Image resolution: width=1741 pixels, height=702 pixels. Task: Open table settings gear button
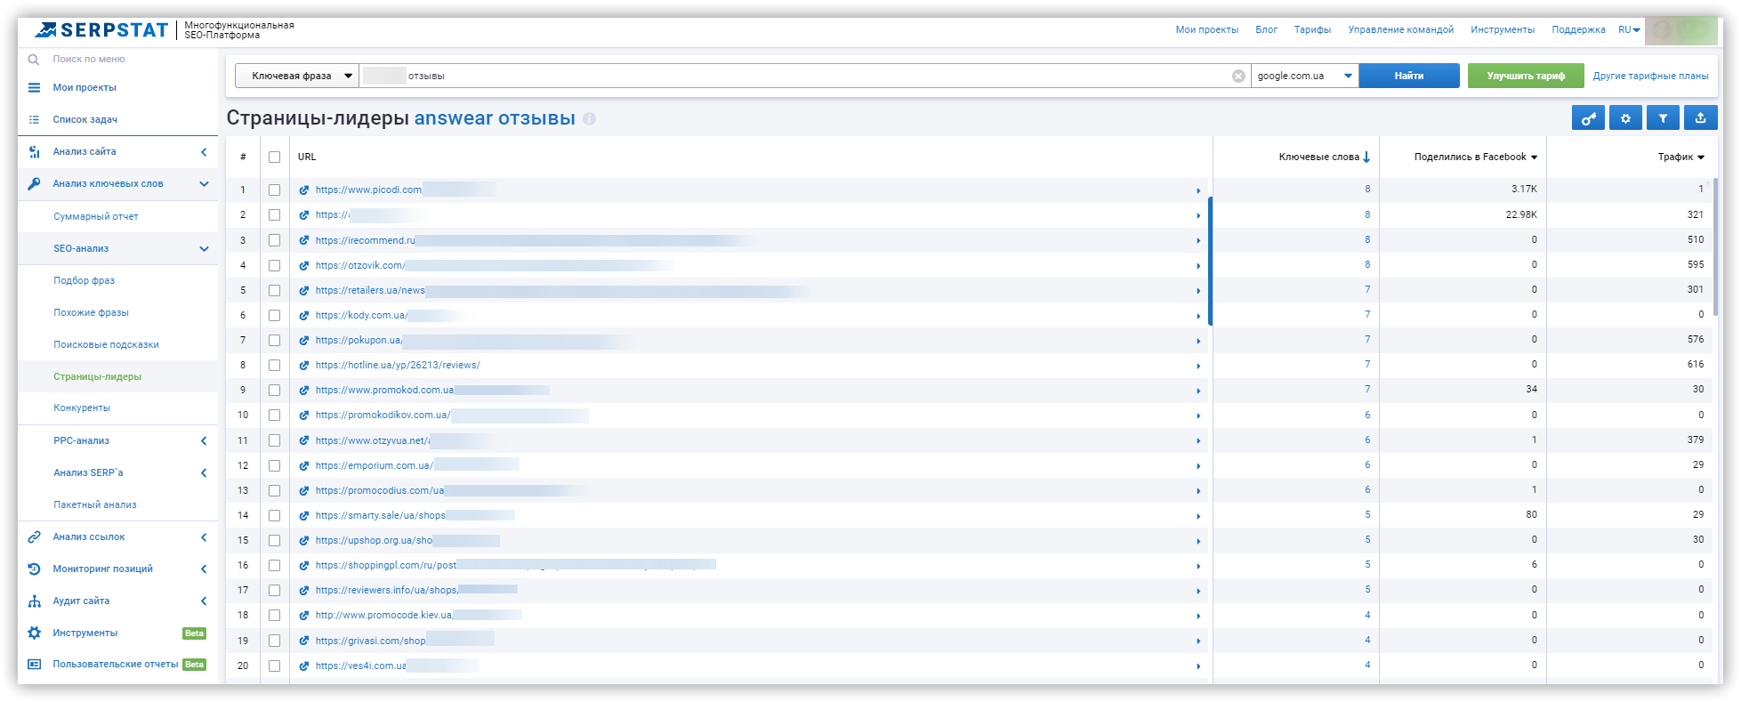click(x=1625, y=118)
